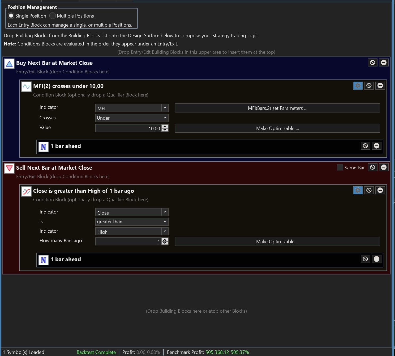Disable the 1 bar ahead qualifier under MFI
This screenshot has height=356, width=395.
click(365, 146)
